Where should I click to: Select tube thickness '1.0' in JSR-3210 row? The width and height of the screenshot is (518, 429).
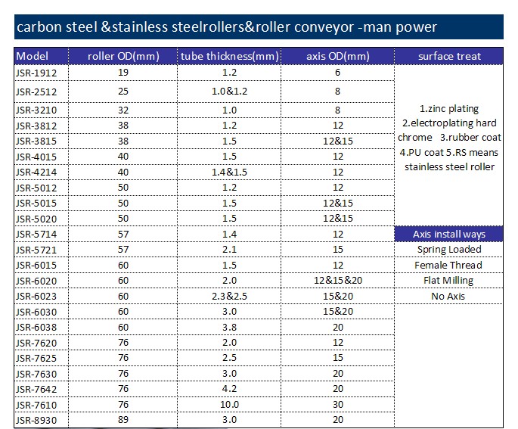pyautogui.click(x=230, y=110)
